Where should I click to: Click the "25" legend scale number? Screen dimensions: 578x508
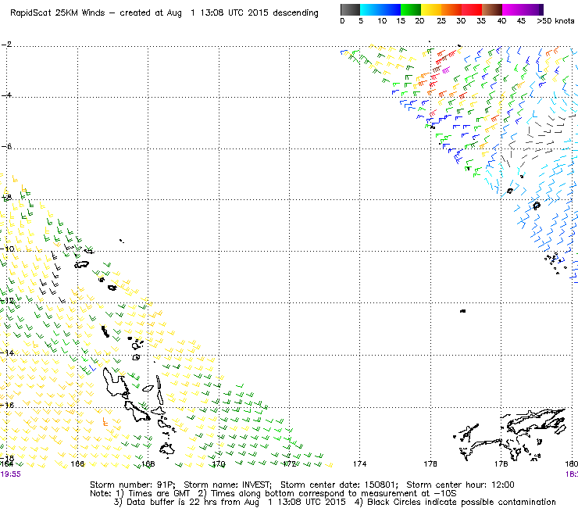[x=441, y=21]
